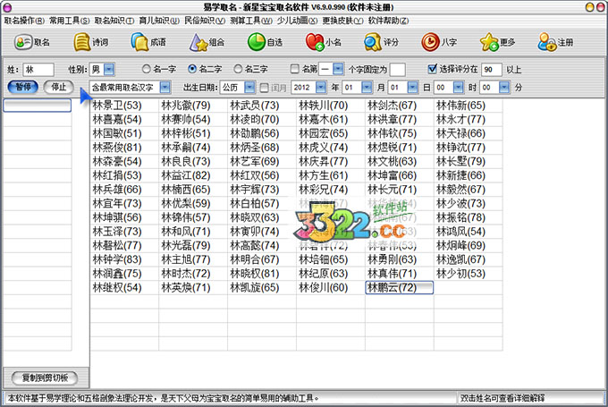The height and width of the screenshot is (407, 608).
Task: Click the purple system button at title bar left
Action: click(x=7, y=7)
